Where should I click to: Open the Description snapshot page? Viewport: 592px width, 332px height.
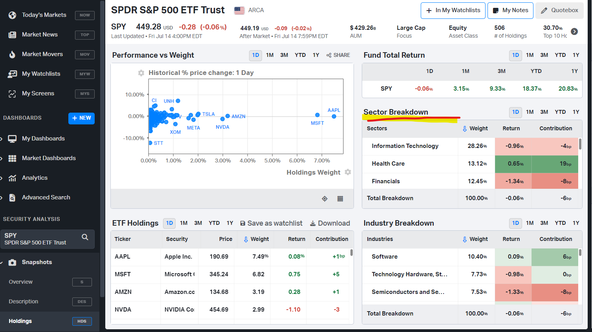click(x=24, y=301)
